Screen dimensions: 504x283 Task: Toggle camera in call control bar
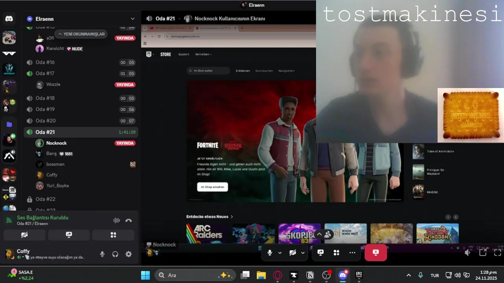[x=293, y=253]
